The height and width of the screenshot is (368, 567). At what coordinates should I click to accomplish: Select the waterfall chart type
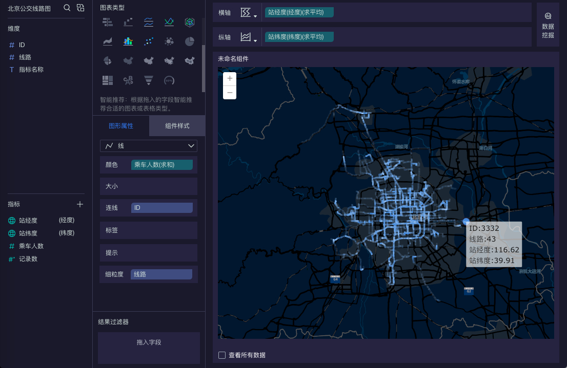tap(128, 22)
